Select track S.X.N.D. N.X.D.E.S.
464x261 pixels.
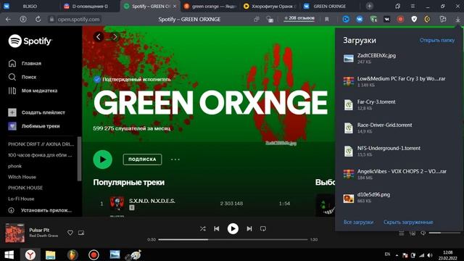[152, 201]
